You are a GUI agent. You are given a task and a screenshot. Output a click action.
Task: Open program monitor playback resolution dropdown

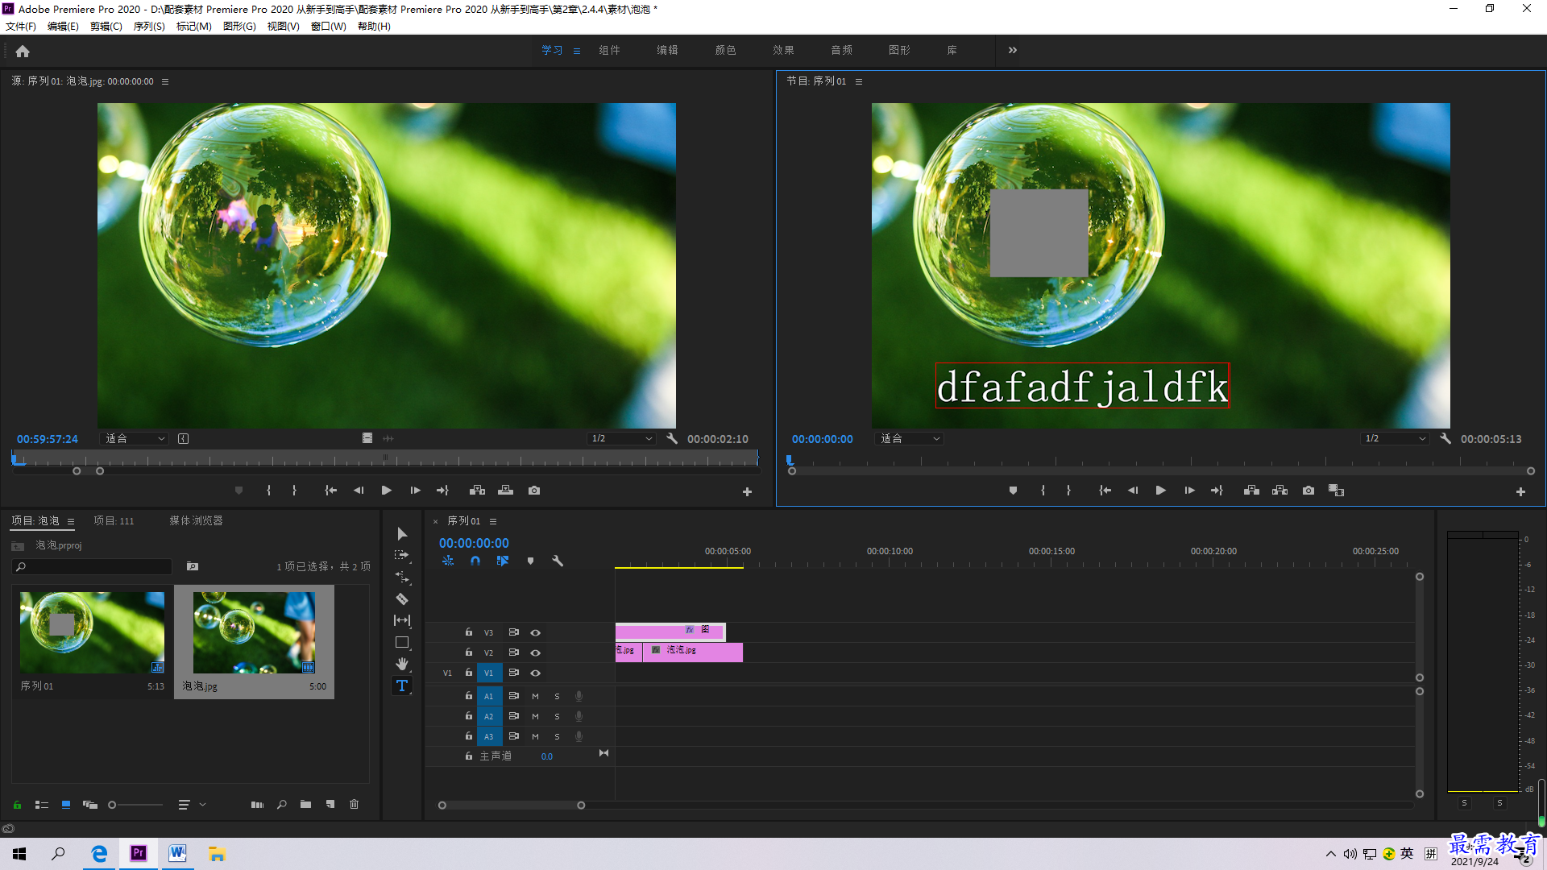point(1394,439)
